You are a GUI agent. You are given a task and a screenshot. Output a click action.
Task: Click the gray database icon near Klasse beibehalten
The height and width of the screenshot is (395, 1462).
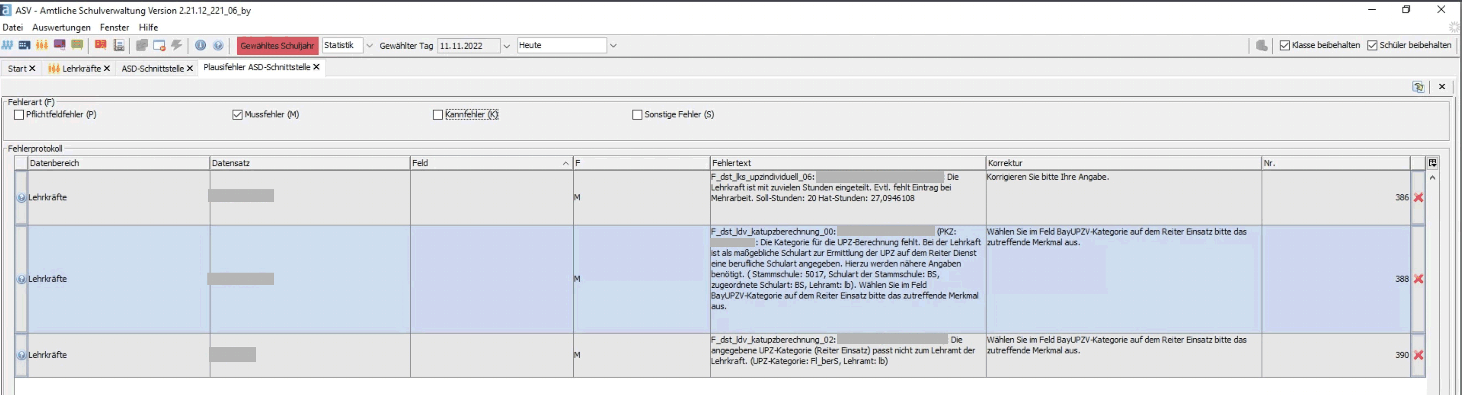tap(1262, 45)
